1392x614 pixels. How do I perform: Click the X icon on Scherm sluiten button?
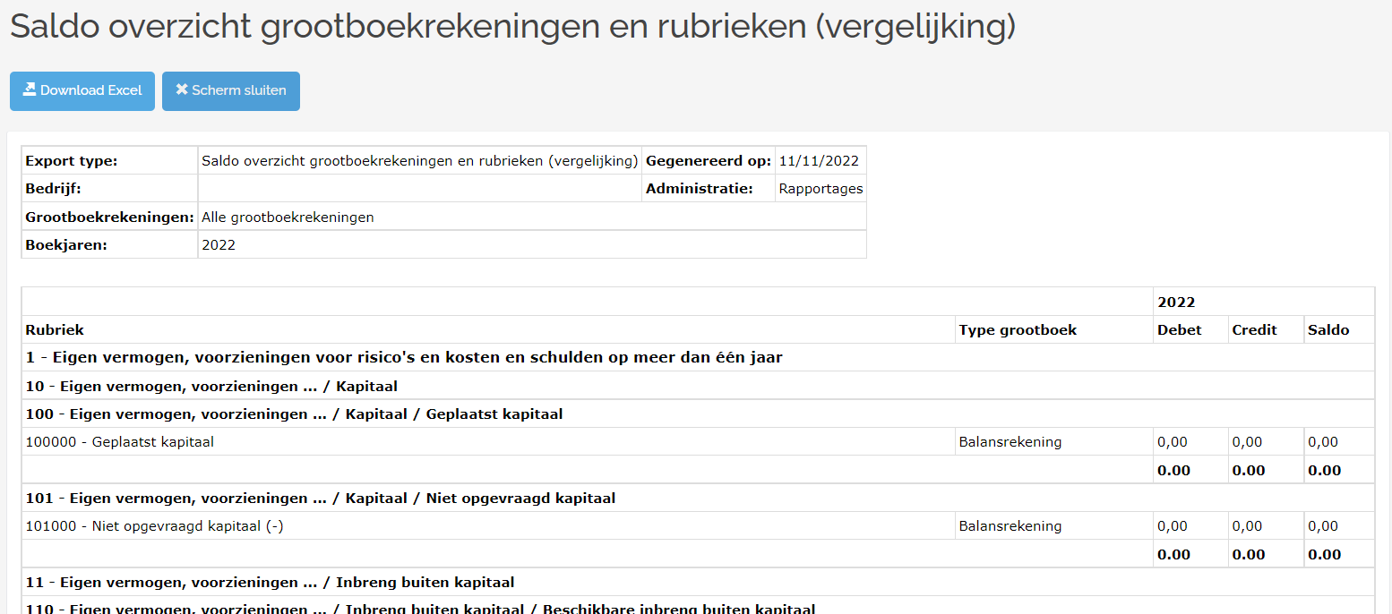coord(183,89)
